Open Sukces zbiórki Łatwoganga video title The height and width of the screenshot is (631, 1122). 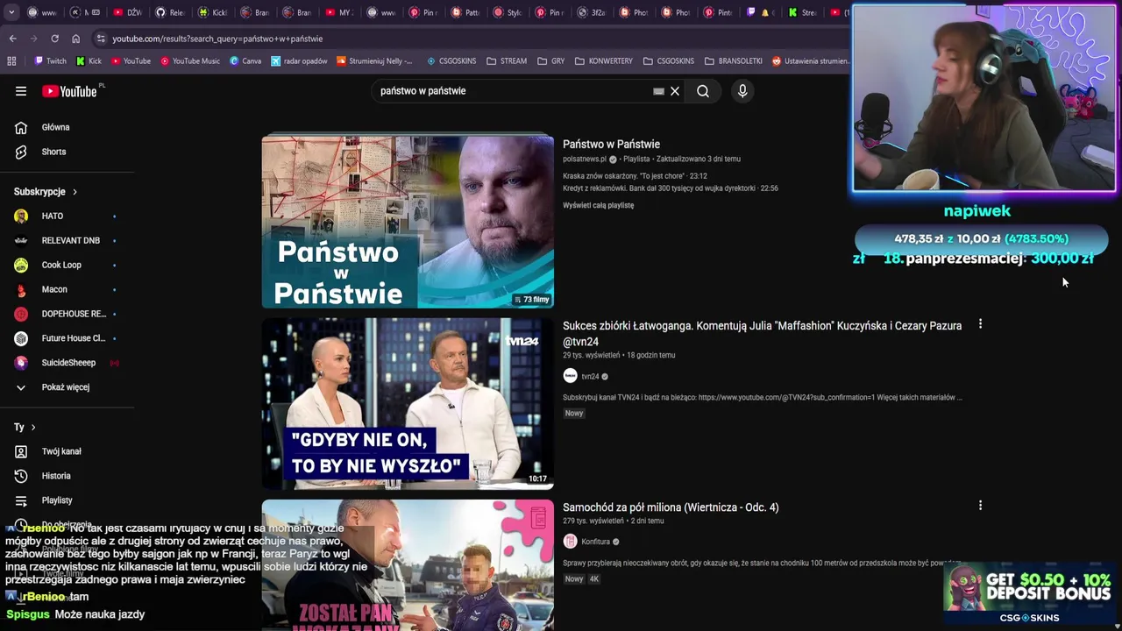click(x=762, y=334)
